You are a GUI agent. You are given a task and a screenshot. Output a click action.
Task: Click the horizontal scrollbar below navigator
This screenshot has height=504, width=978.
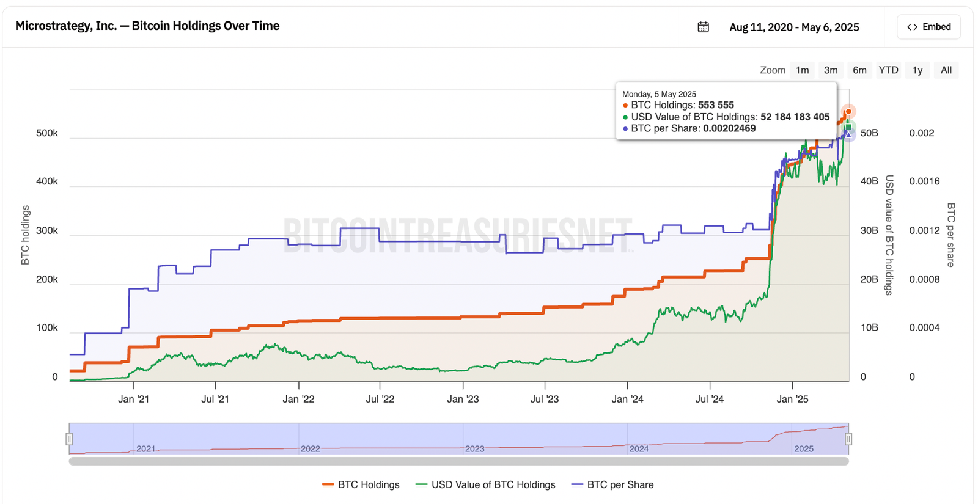point(458,461)
